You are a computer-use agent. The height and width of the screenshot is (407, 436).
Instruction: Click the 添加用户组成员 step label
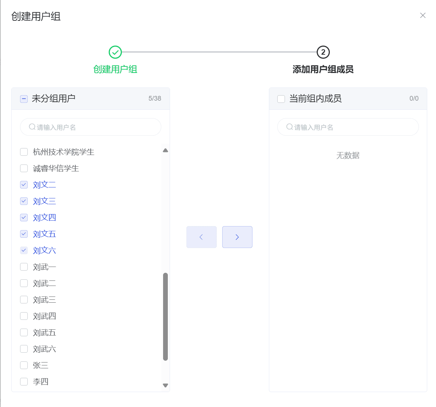pyautogui.click(x=323, y=69)
